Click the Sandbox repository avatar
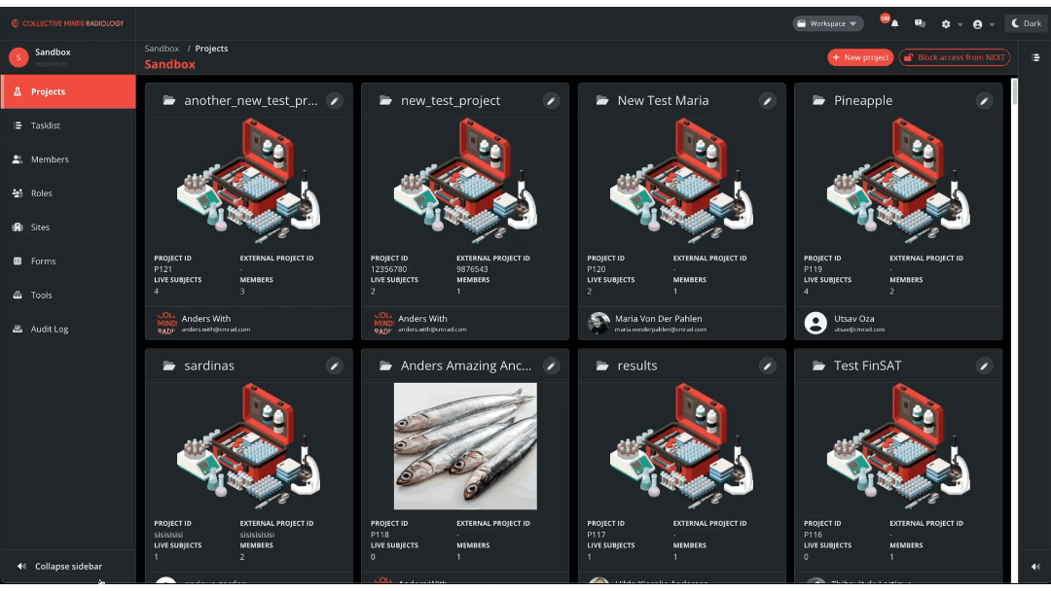This screenshot has width=1051, height=591. tap(18, 57)
